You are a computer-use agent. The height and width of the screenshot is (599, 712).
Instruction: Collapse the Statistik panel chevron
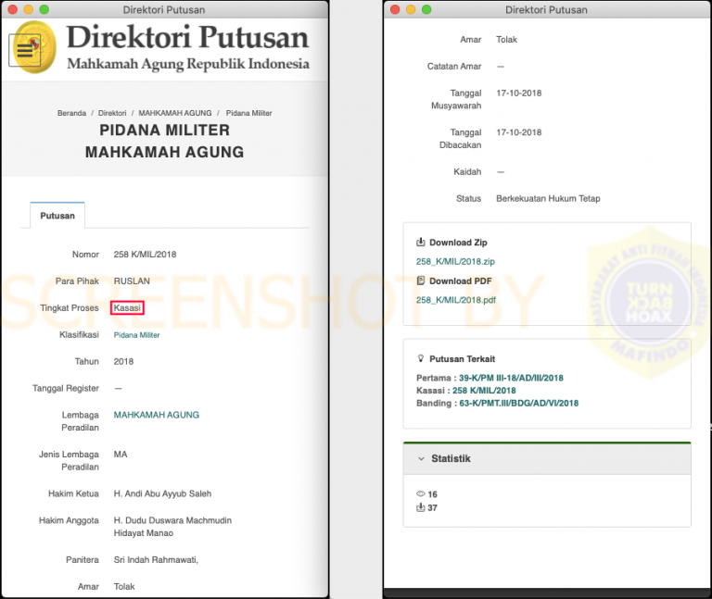tap(421, 458)
